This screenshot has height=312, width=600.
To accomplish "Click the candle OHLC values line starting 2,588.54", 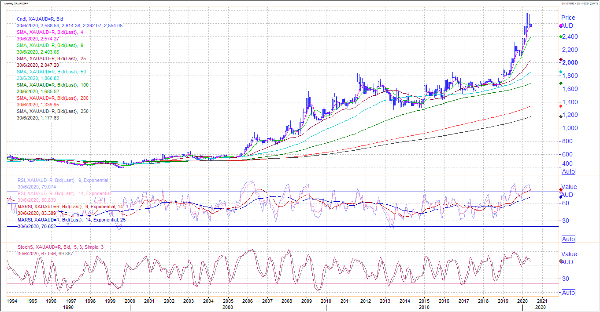I will point(70,26).
